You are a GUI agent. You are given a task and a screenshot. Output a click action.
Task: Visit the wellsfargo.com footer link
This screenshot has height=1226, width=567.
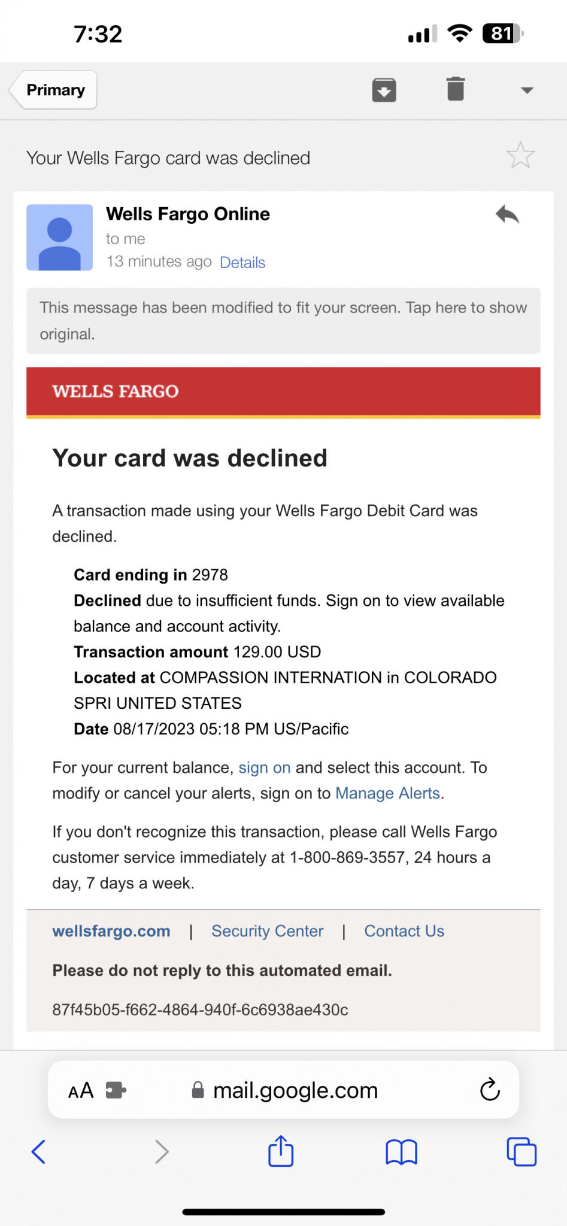click(x=111, y=931)
